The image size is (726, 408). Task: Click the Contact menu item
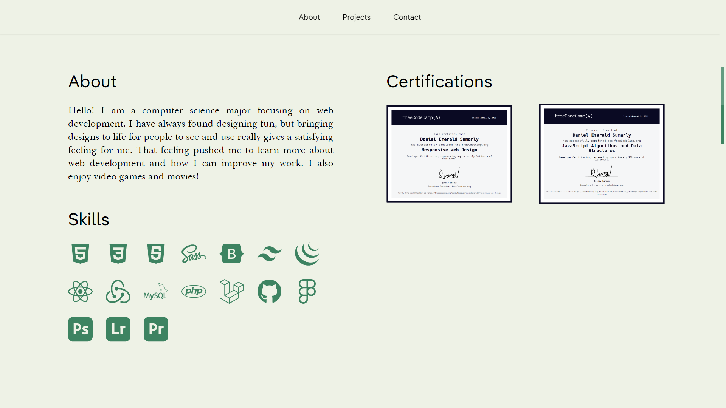(x=407, y=17)
